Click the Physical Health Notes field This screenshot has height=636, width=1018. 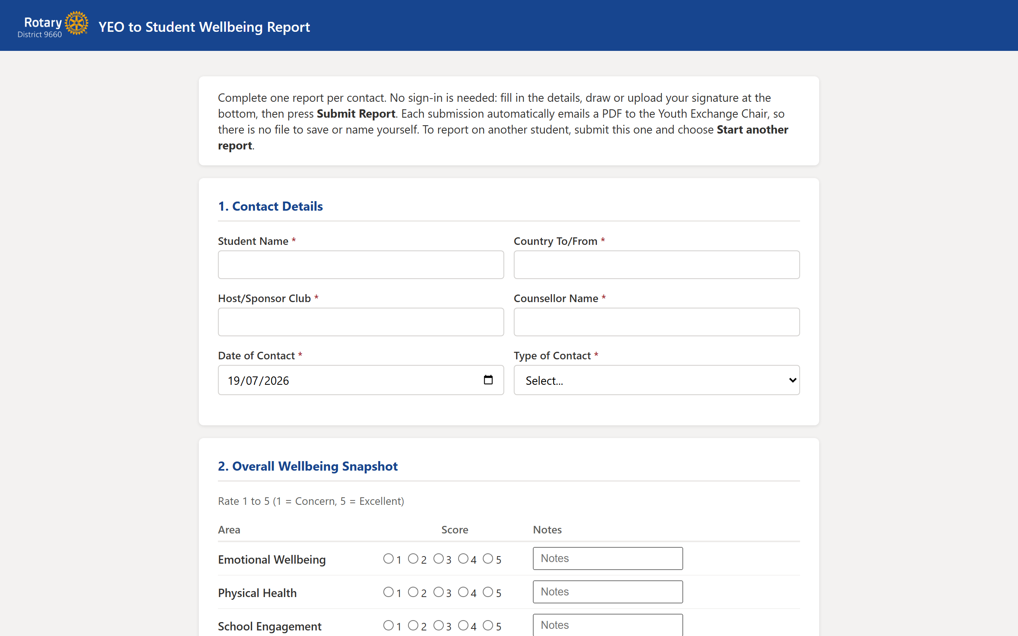[608, 592]
